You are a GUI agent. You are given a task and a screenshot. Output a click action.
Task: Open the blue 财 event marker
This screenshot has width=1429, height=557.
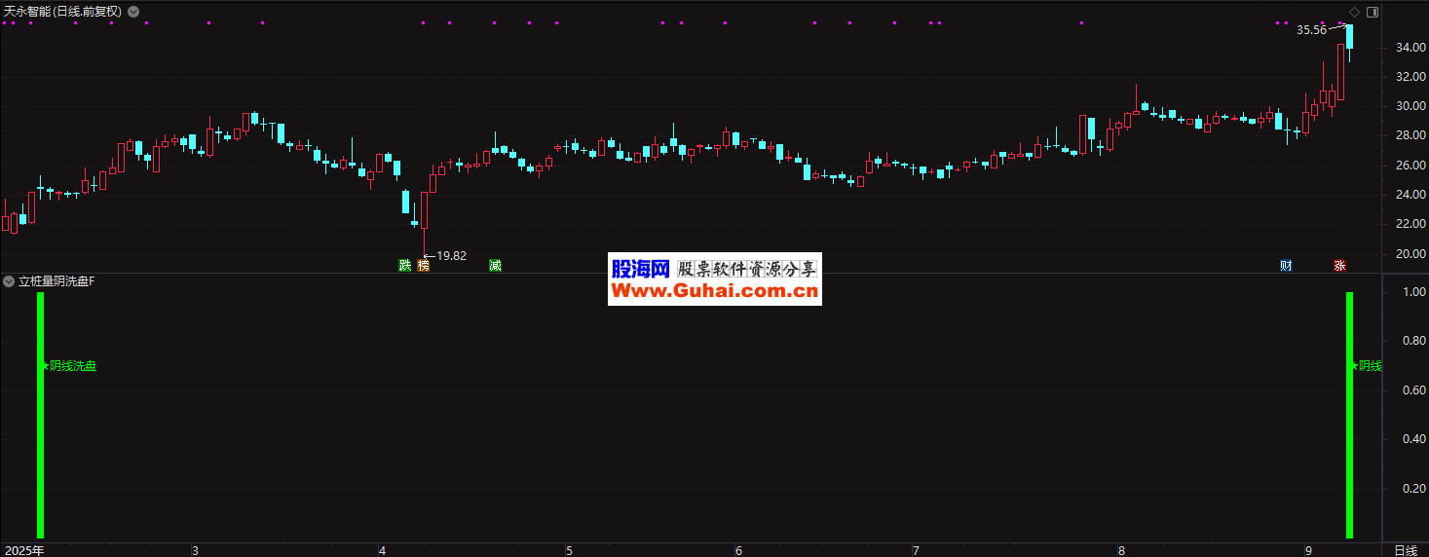point(1286,265)
